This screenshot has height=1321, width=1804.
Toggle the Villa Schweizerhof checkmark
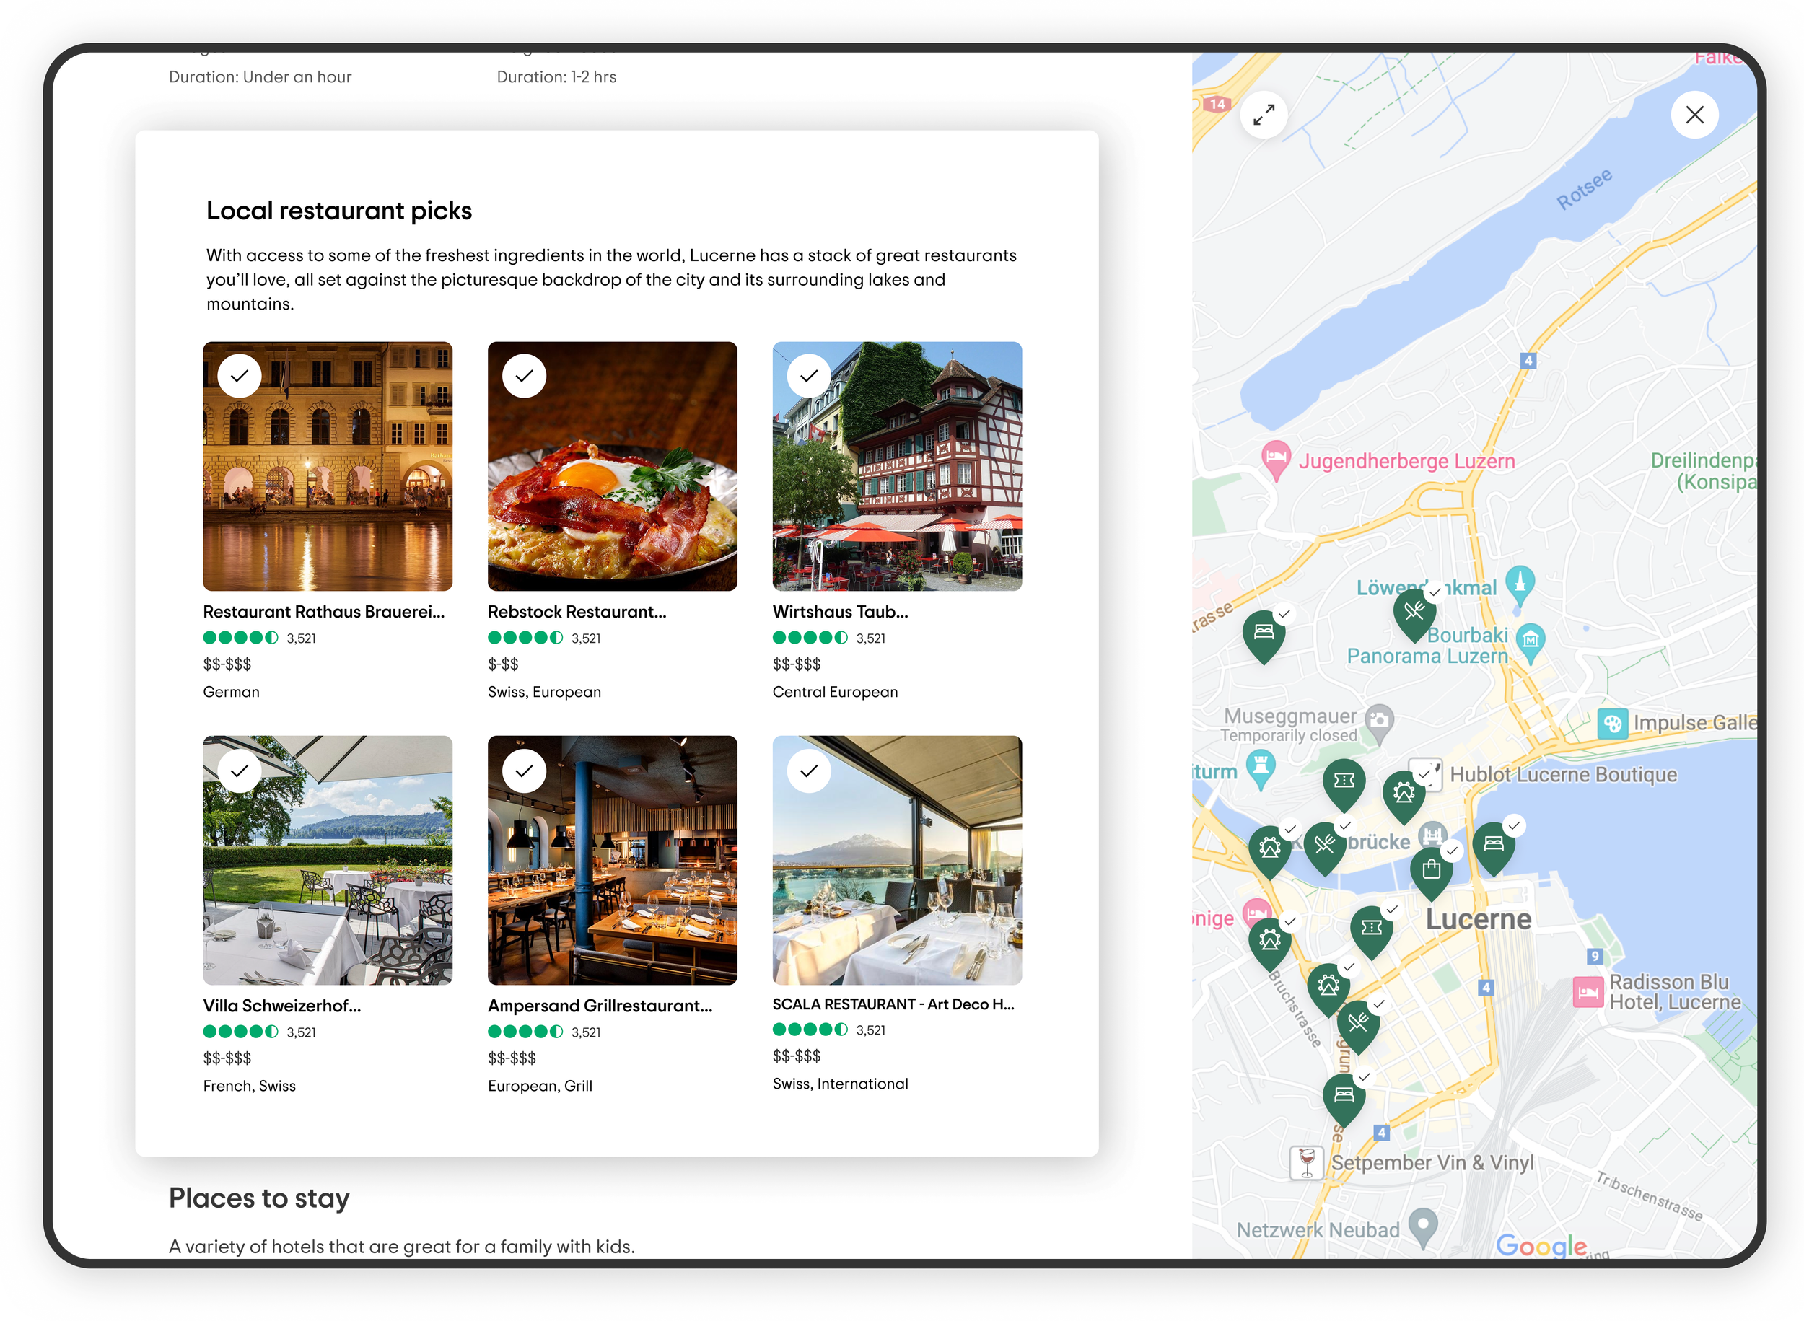click(239, 771)
